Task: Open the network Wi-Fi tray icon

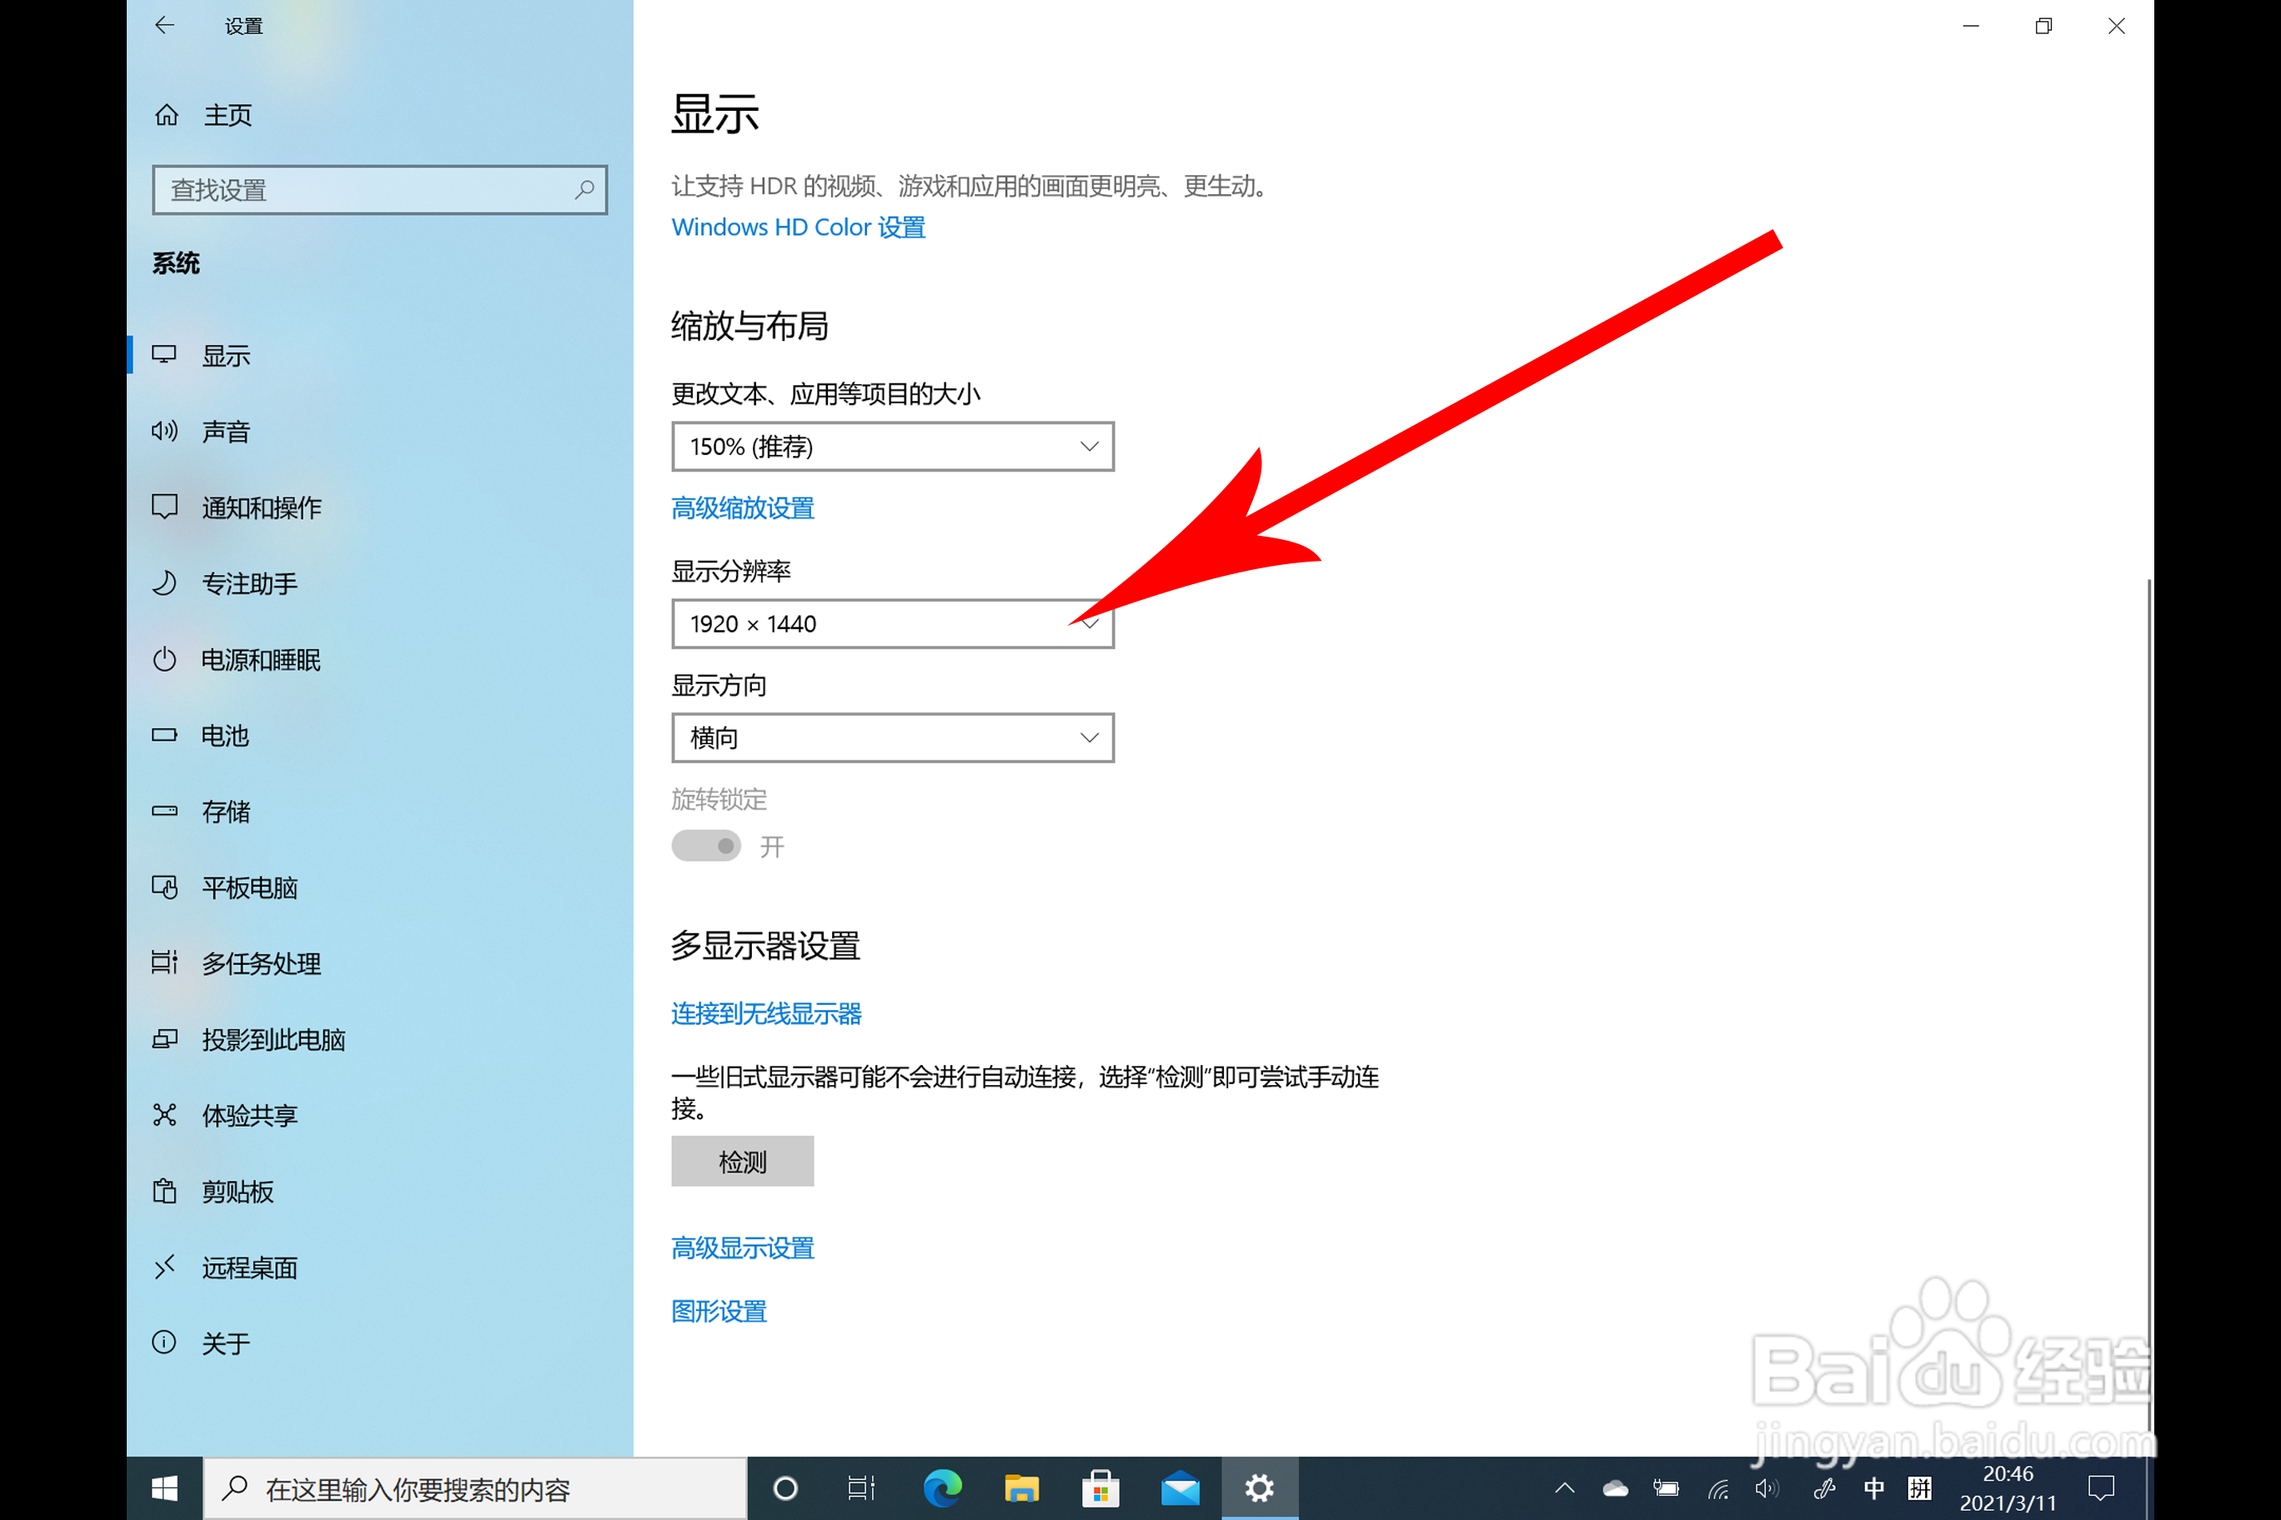Action: click(x=1718, y=1488)
